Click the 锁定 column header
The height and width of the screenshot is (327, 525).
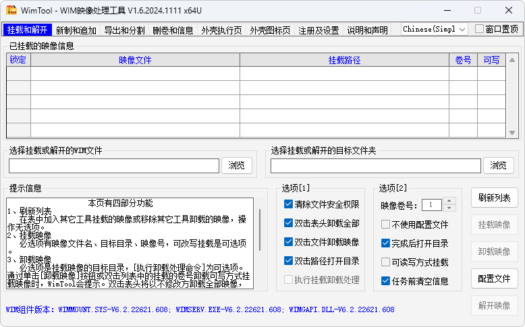click(18, 60)
